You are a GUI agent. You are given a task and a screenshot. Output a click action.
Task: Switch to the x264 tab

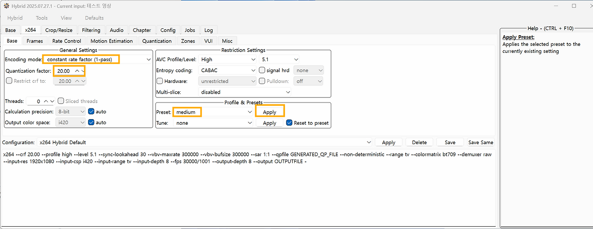pyautogui.click(x=31, y=30)
